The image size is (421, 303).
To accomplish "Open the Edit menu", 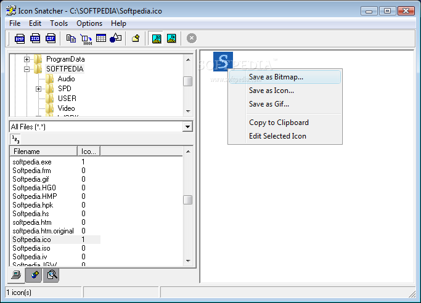I will [x=35, y=23].
